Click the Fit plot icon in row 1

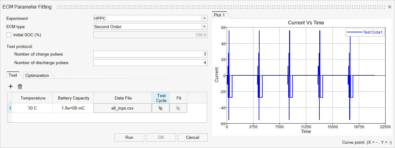178,108
